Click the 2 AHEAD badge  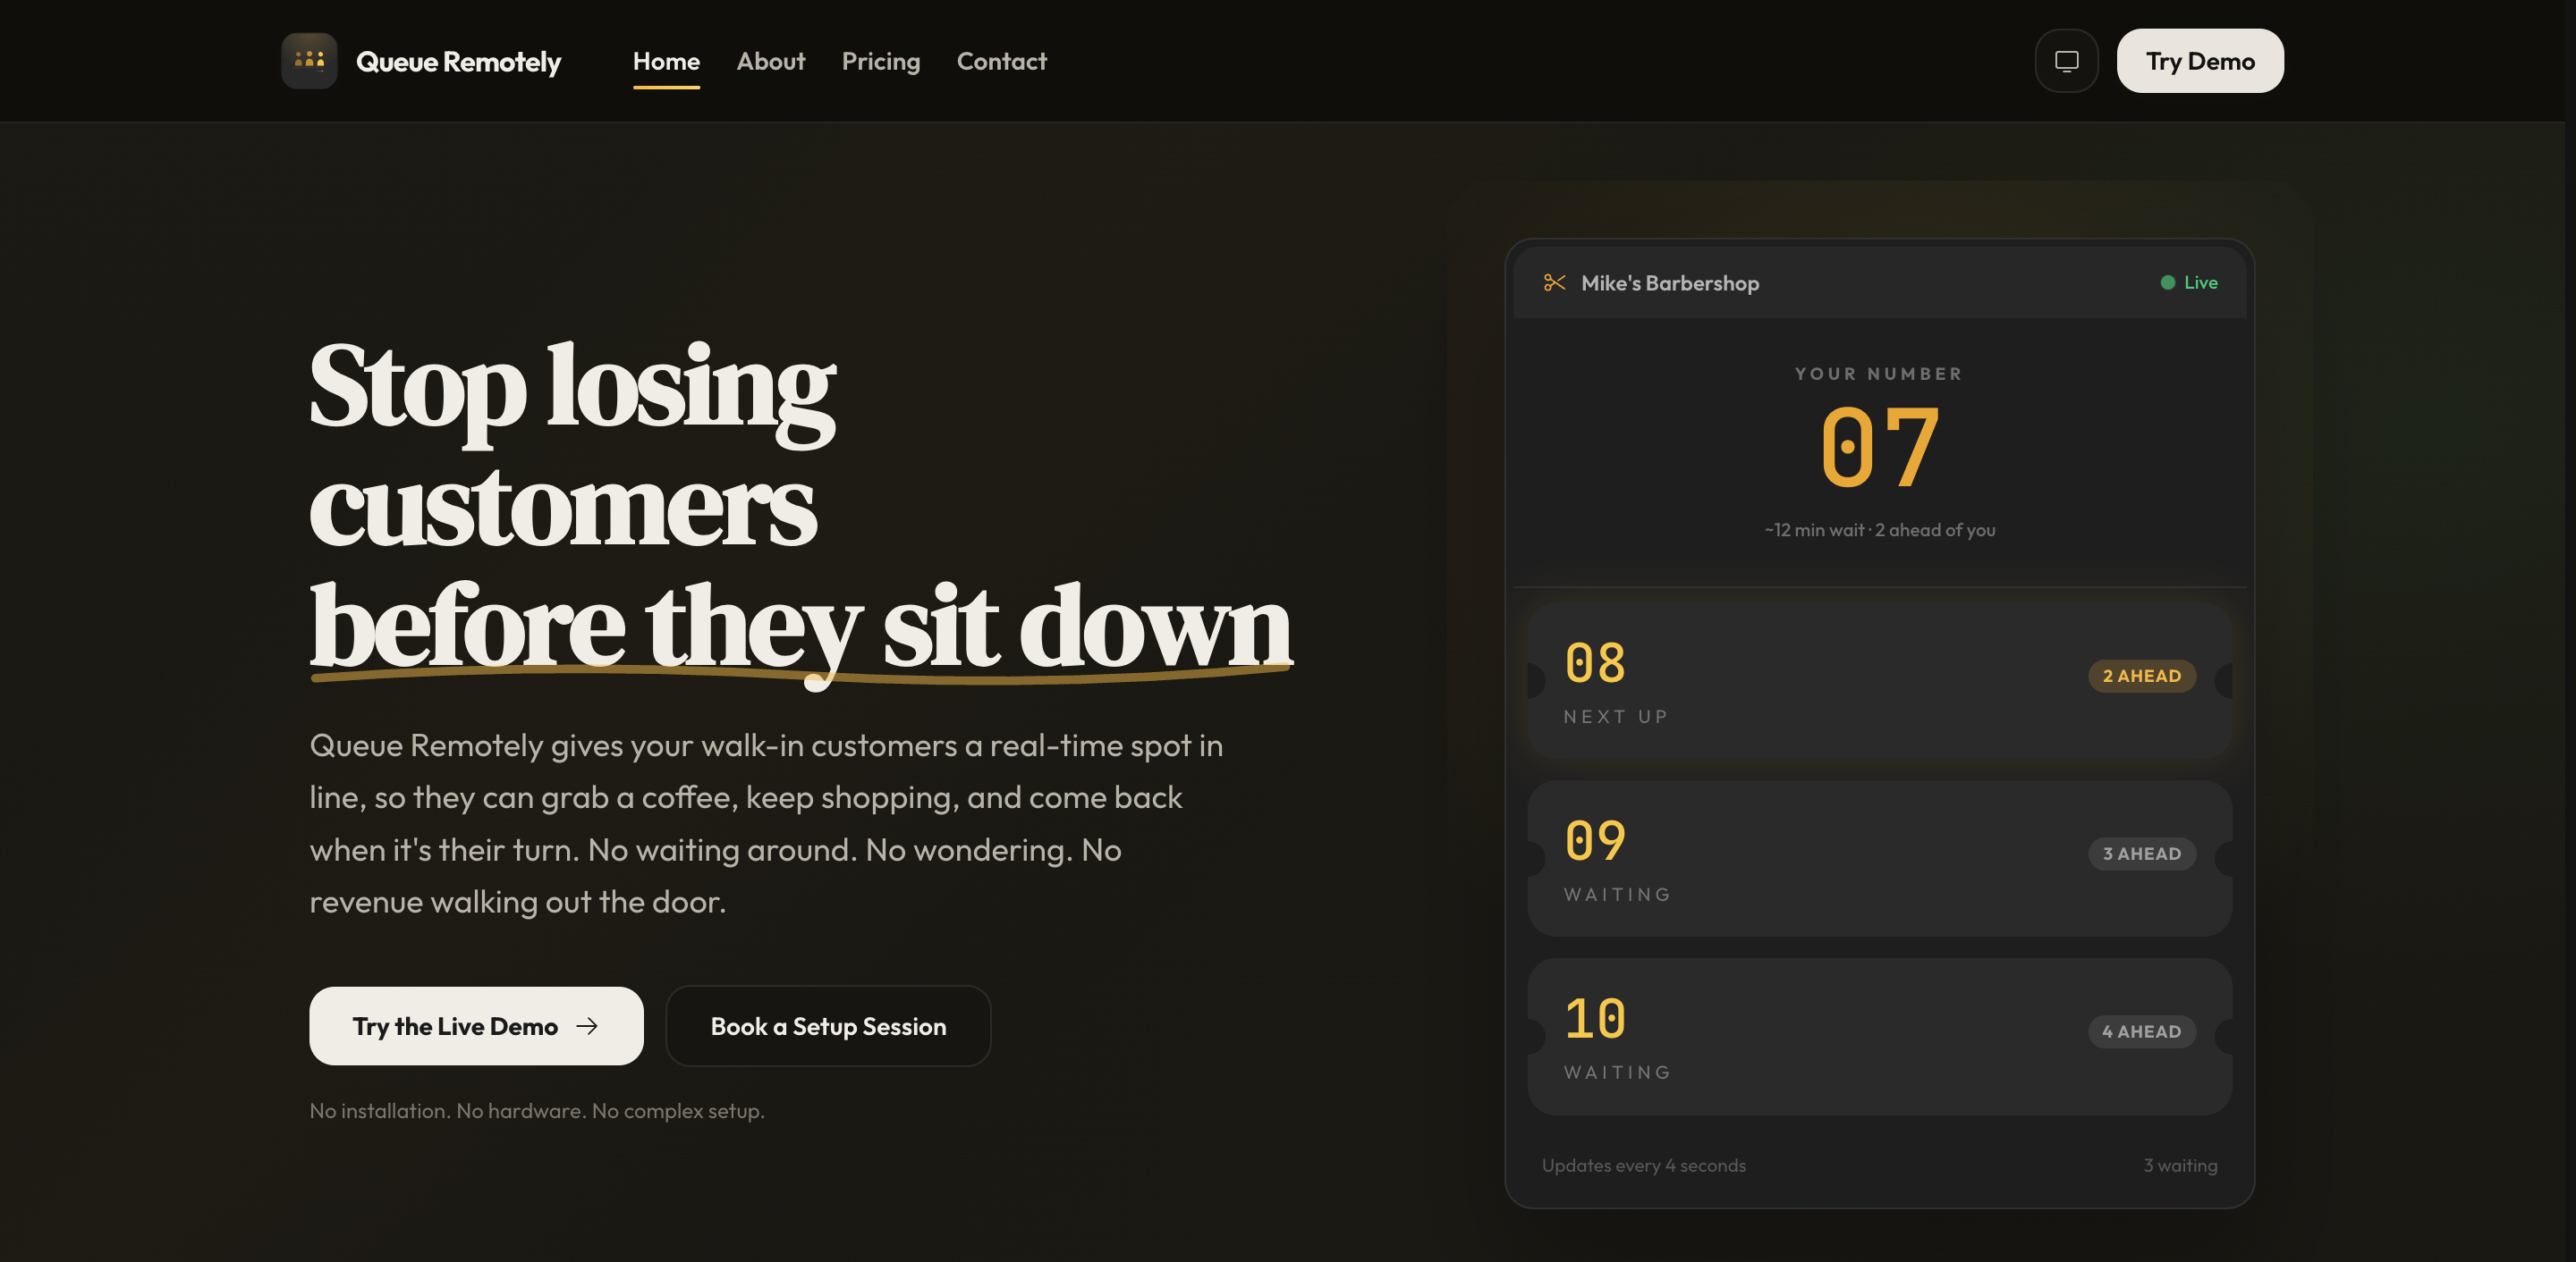tap(2141, 676)
